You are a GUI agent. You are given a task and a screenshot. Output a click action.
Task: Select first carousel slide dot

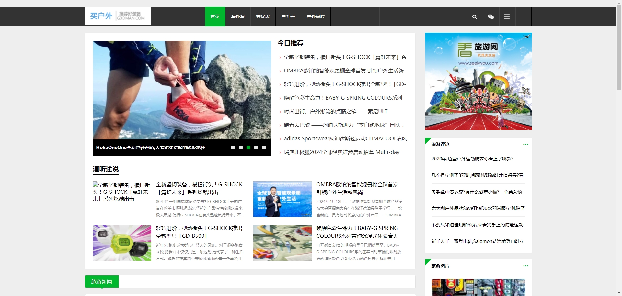tap(233, 148)
